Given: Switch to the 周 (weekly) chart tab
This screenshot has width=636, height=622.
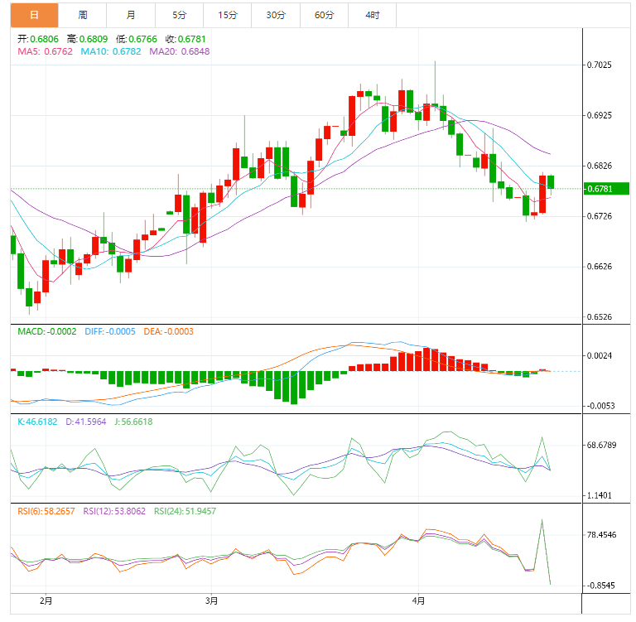Looking at the screenshot, I should click(82, 16).
